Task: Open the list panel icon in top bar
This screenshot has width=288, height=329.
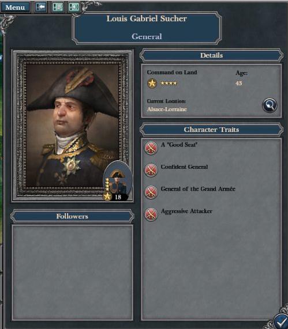Action: 57,7
